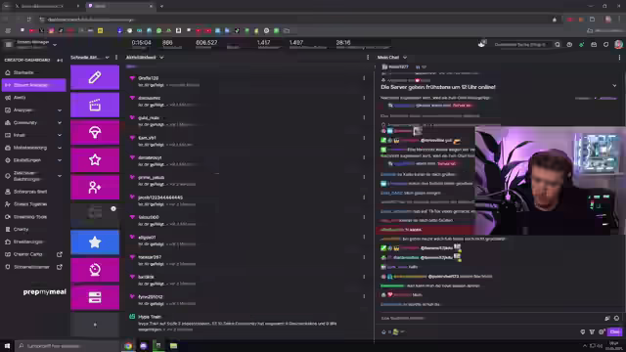
Task: Open options for the first activity feed entry
Action: click(x=364, y=78)
